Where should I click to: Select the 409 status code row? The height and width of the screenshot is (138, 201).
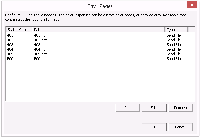coord(100,54)
